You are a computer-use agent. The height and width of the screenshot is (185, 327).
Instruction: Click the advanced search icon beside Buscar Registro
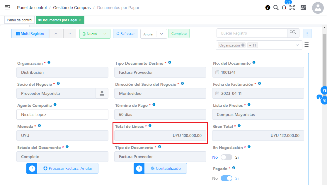[x=293, y=33]
